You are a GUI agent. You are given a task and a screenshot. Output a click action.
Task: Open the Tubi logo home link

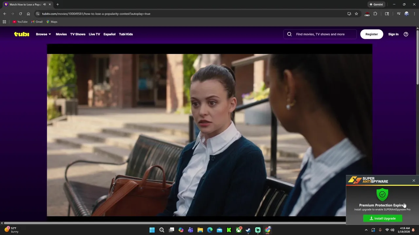point(22,34)
